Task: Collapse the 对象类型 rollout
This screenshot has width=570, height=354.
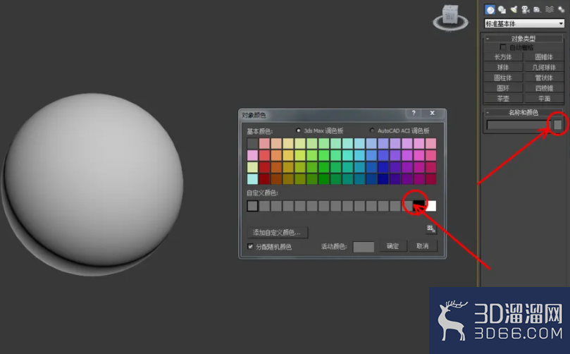Action: 523,39
